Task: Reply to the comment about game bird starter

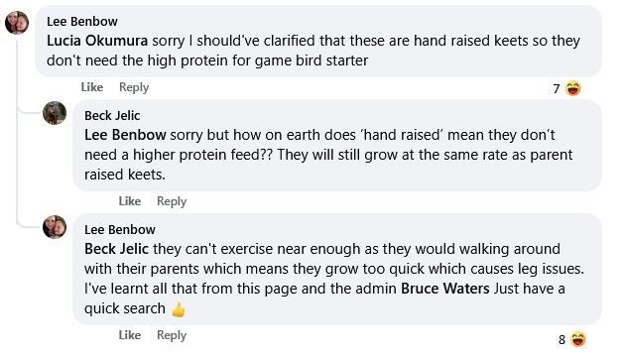Action: [134, 87]
